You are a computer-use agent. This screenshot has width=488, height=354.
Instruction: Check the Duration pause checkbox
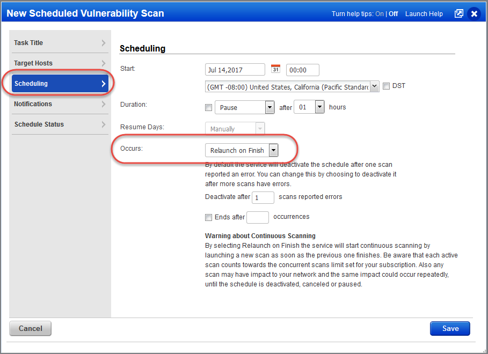(208, 107)
